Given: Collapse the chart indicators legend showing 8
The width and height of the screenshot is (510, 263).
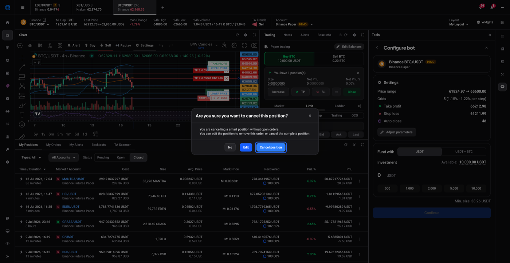Looking at the screenshot, I should [x=37, y=62].
